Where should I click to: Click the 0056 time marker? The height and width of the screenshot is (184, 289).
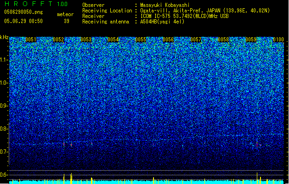[x=168, y=40]
